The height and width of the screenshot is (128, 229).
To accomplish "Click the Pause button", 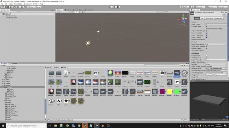I will pyautogui.click(x=114, y=7).
